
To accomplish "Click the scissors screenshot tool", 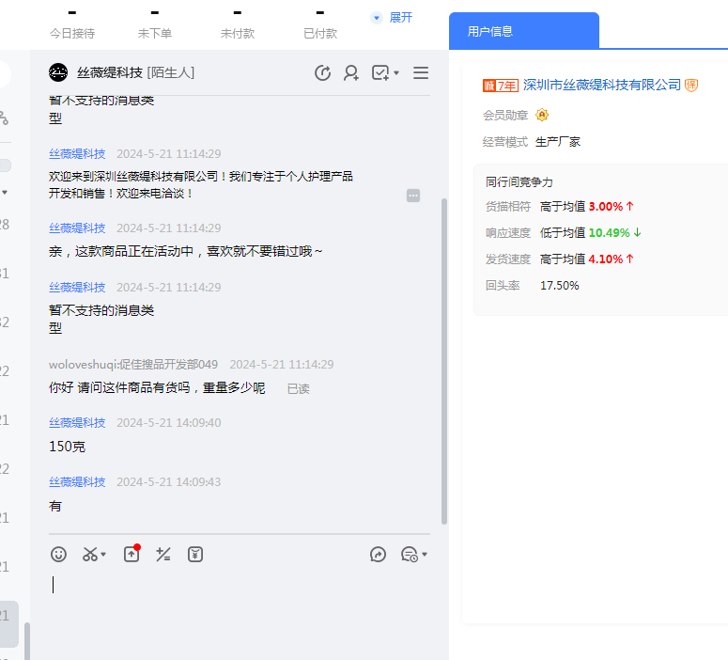I will click(x=90, y=555).
